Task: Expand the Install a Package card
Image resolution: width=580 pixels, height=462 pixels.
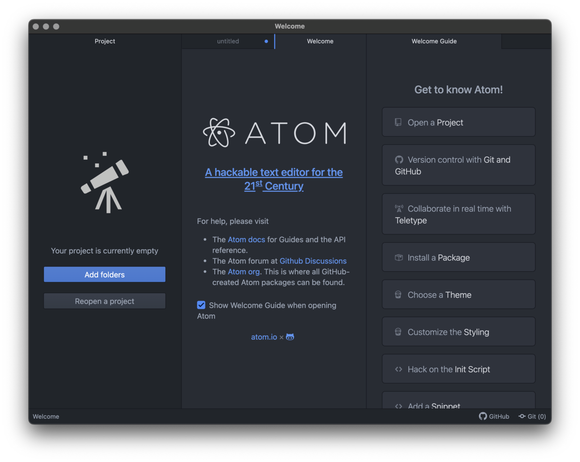Action: (459, 257)
